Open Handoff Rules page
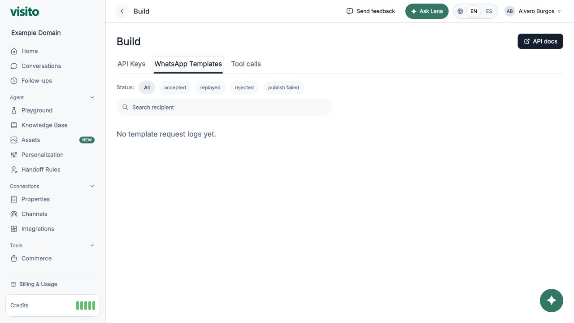Image resolution: width=574 pixels, height=323 pixels. tap(52, 170)
